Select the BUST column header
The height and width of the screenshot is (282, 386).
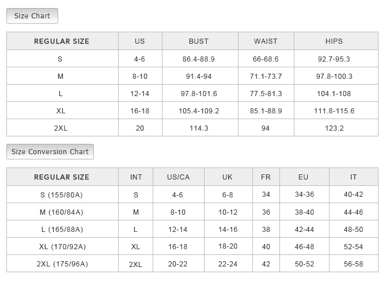click(x=199, y=41)
